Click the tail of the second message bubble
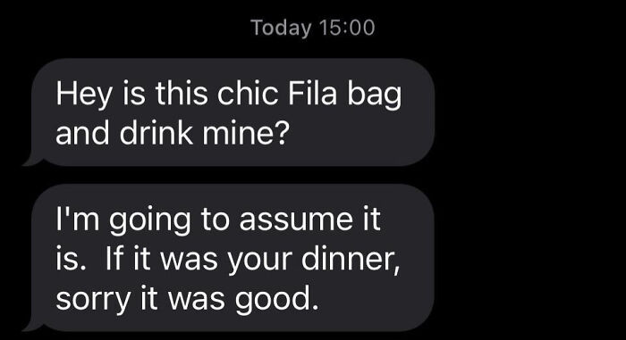 point(33,325)
